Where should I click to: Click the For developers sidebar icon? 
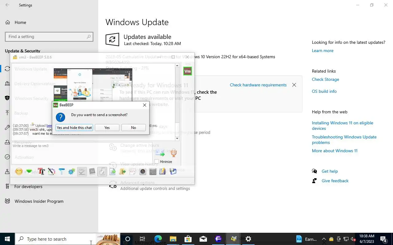tap(7, 186)
